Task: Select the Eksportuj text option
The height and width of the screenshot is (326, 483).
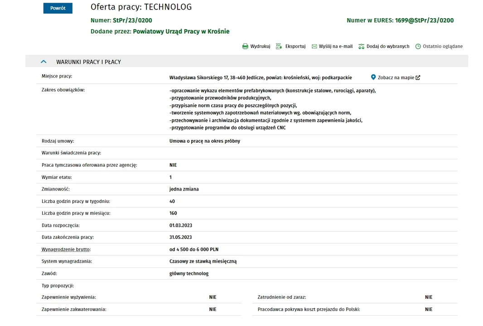Action: tap(295, 46)
